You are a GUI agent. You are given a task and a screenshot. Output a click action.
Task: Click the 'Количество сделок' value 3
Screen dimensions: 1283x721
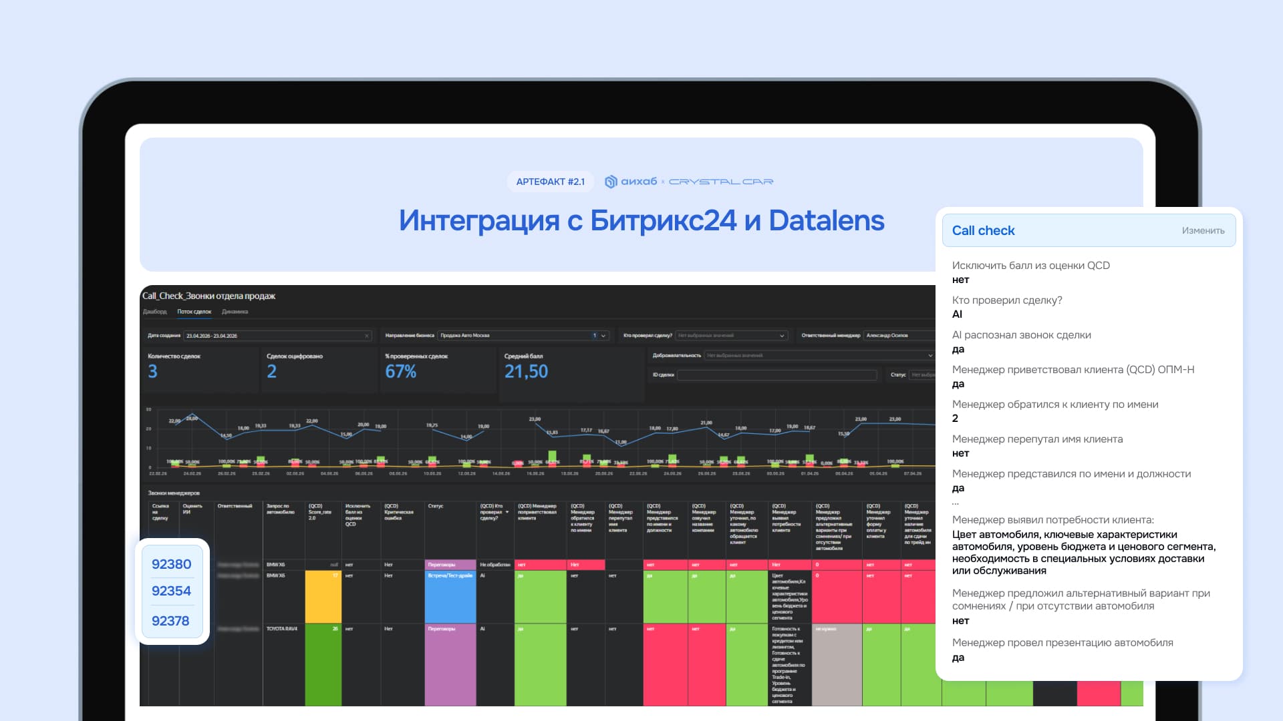[x=152, y=372]
